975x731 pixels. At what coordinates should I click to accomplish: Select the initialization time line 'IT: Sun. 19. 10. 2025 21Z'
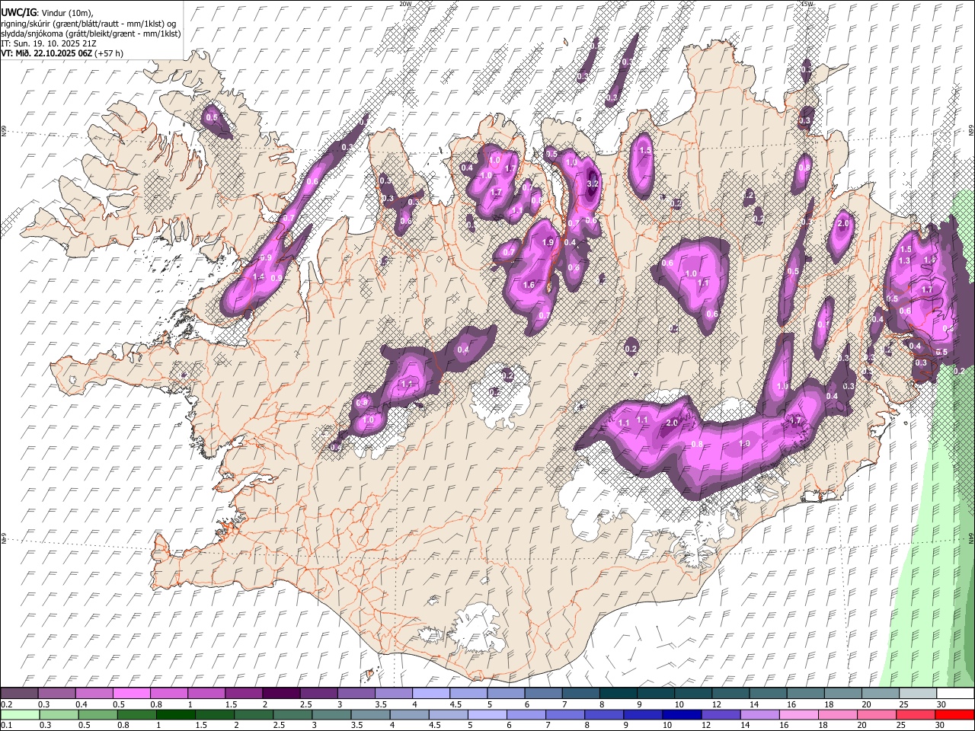(48, 43)
